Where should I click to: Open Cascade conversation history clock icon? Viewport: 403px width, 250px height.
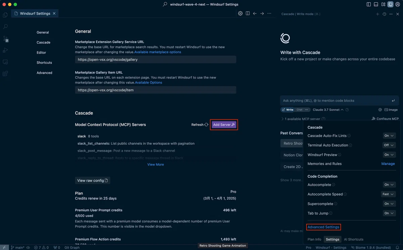[385, 14]
